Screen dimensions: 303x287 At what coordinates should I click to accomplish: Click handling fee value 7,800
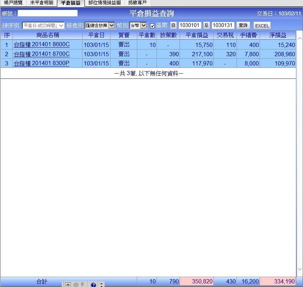click(251, 54)
